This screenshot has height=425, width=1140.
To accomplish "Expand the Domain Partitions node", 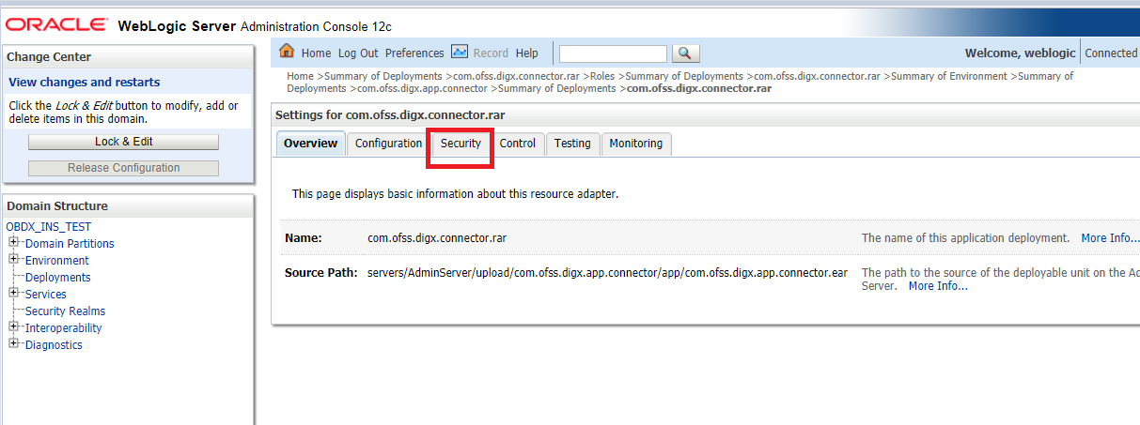I will 14,243.
